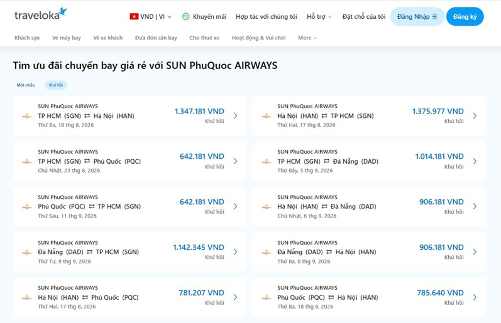Click date Chủ Nhật, 23 thg 8, 2026
501x323 pixels.
(69, 171)
